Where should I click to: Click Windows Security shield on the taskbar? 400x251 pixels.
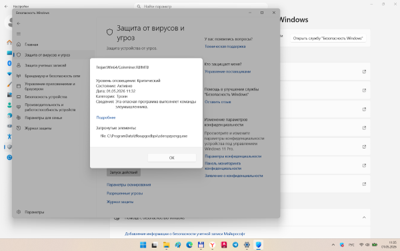(x=259, y=245)
